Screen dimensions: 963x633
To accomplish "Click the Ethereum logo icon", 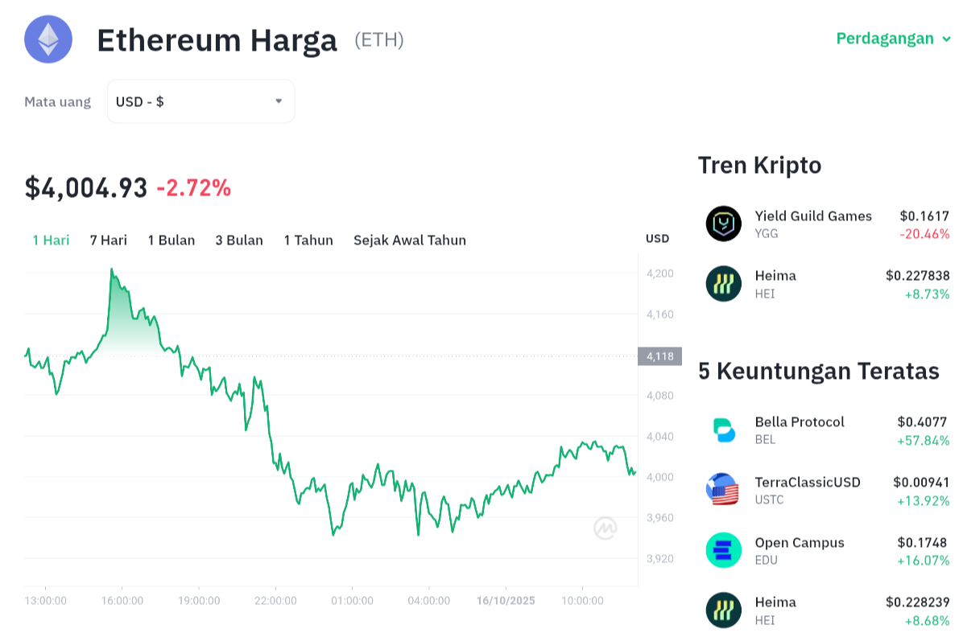I will coord(48,39).
